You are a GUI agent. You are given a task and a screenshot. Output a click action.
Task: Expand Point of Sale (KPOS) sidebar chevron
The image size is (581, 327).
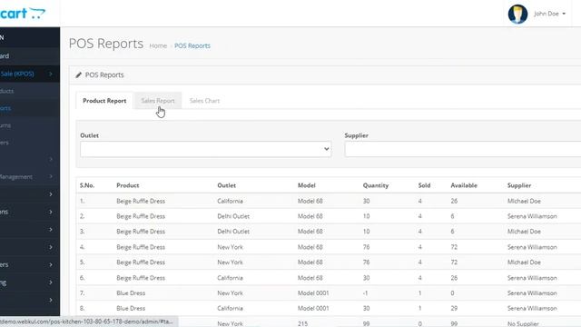[x=51, y=74]
